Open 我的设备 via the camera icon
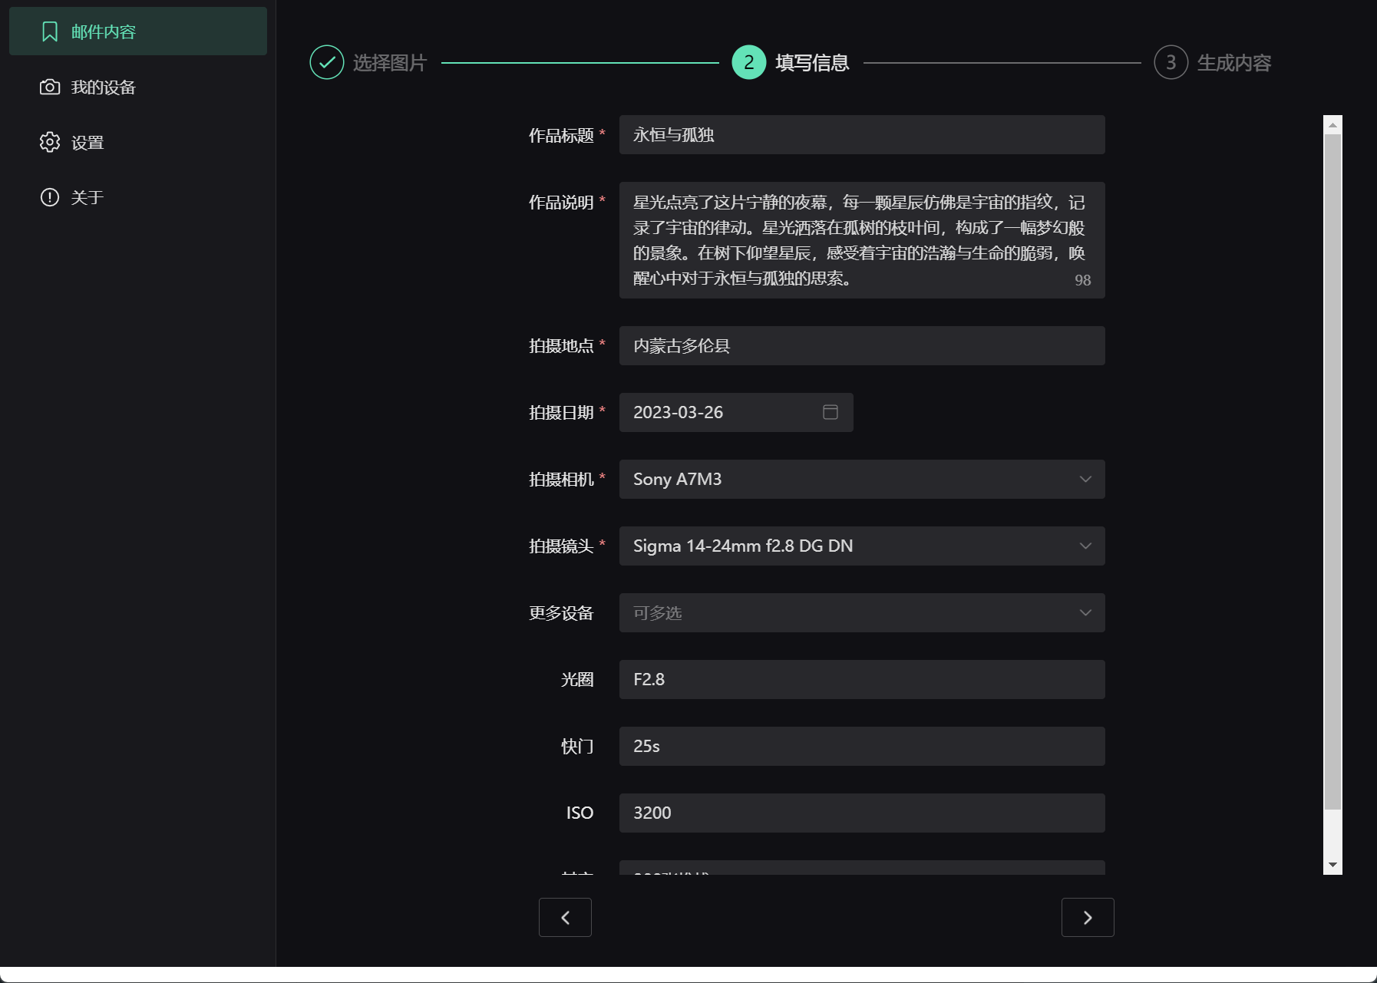The width and height of the screenshot is (1377, 983). pos(49,87)
